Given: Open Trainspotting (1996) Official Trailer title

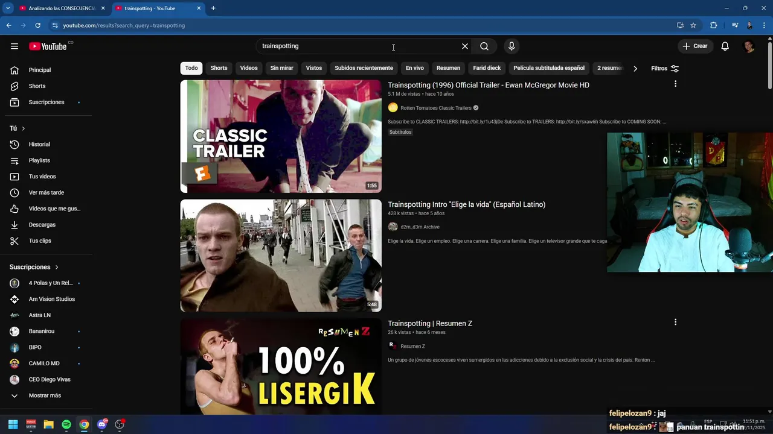Looking at the screenshot, I should (x=489, y=86).
